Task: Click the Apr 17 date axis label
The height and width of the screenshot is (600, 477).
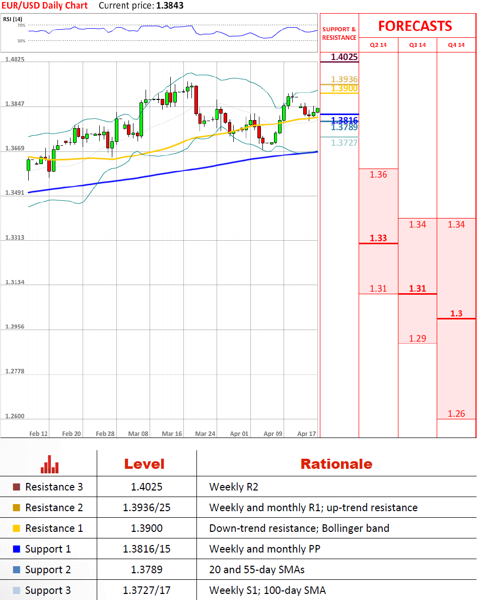Action: click(x=307, y=433)
